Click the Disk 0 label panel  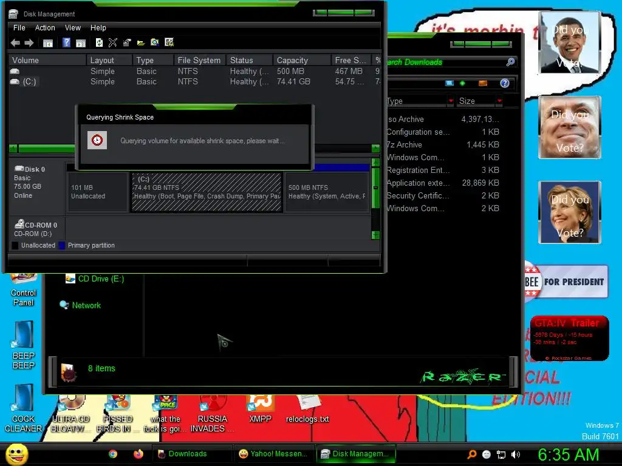37,187
